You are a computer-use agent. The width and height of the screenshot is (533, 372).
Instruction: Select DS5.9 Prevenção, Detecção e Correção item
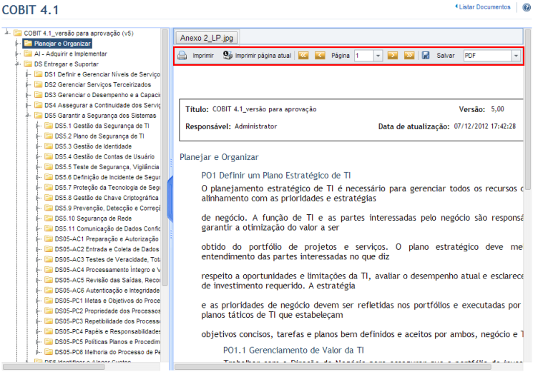pyautogui.click(x=107, y=208)
